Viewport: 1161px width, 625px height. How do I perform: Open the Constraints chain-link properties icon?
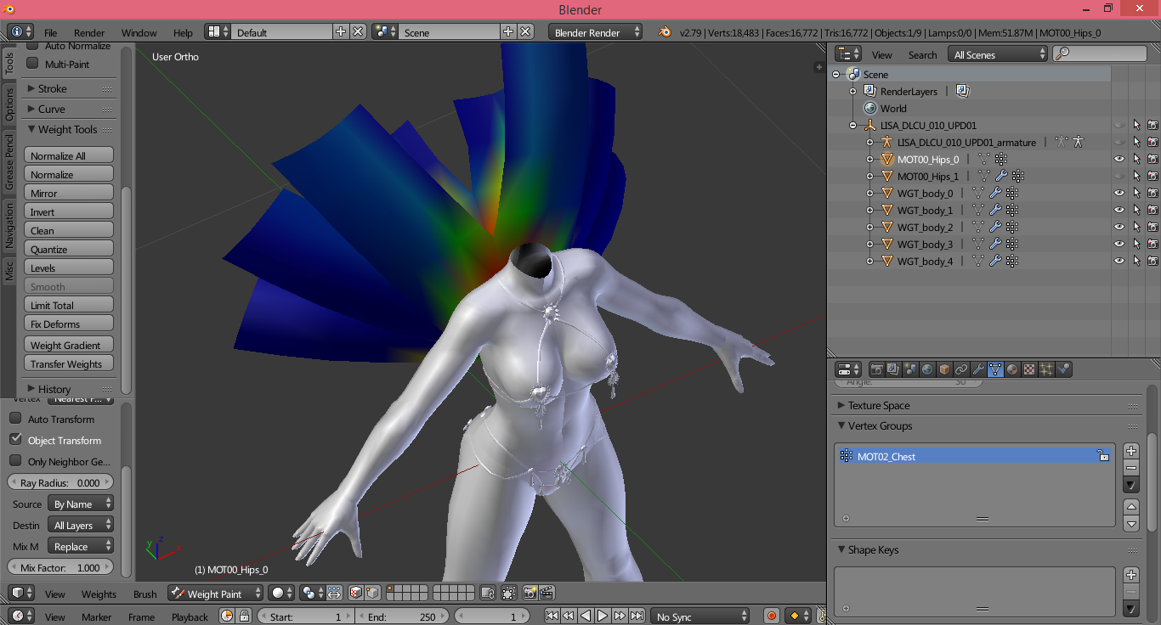tap(961, 369)
